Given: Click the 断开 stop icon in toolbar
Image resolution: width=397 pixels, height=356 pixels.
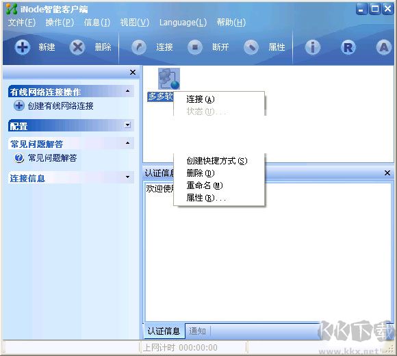Looking at the screenshot, I should [194, 47].
